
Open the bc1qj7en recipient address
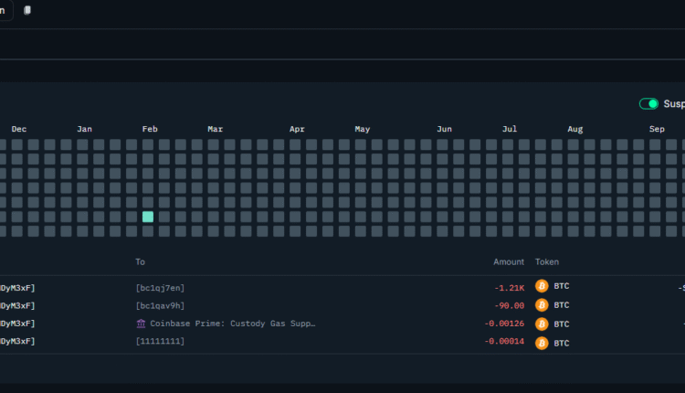tap(161, 287)
